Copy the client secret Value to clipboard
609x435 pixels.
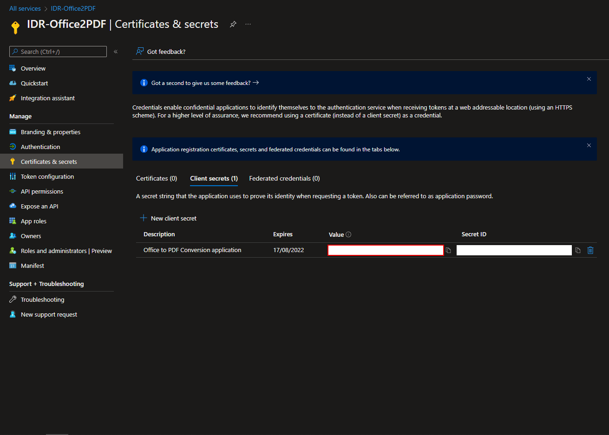point(448,250)
